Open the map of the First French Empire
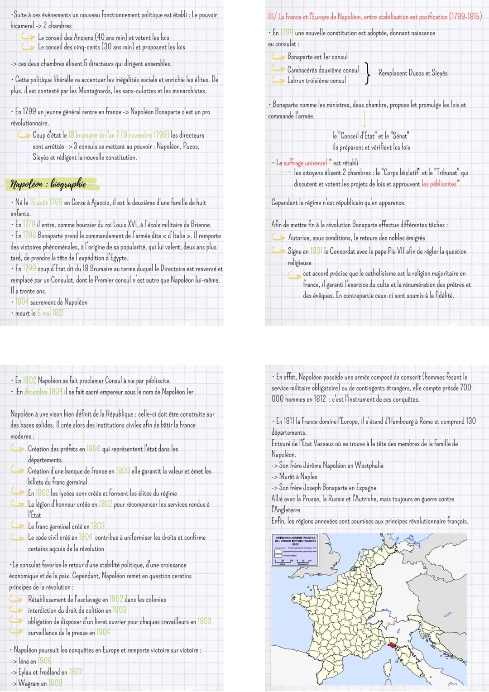Screen dimensions: 489x692 click(369, 609)
